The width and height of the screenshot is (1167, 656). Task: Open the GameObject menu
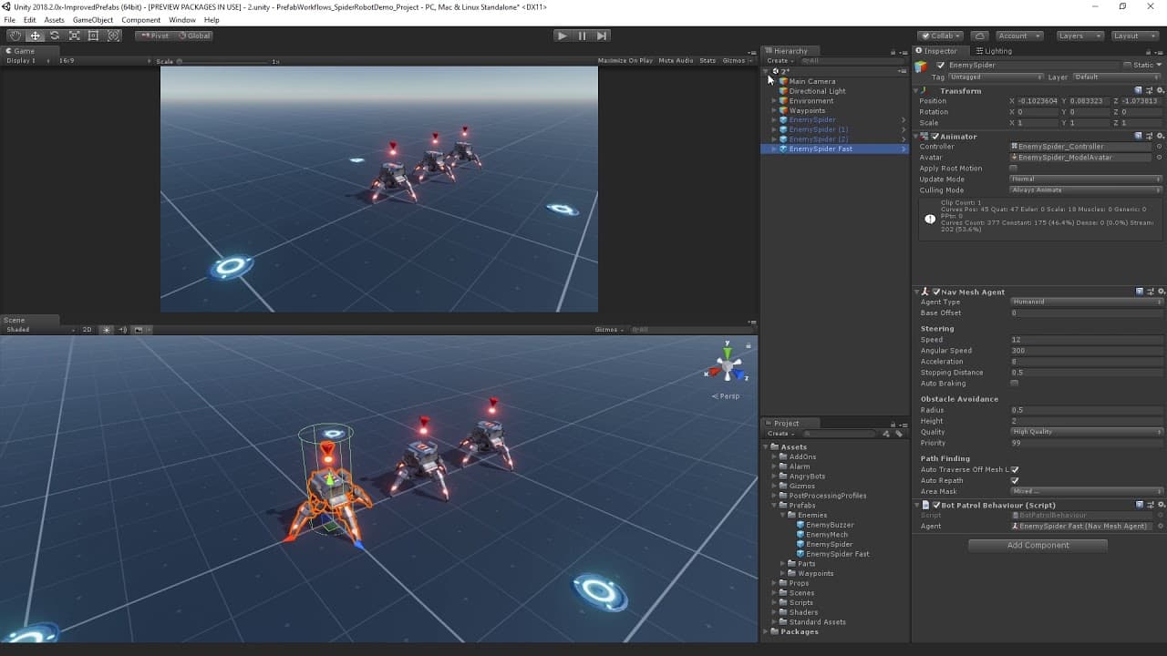(91, 20)
